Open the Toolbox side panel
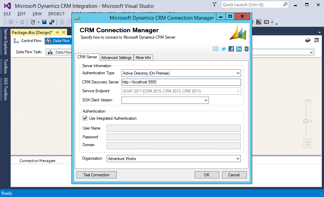Image resolution: width=324 pixels, height=197 pixels. (x=5, y=66)
